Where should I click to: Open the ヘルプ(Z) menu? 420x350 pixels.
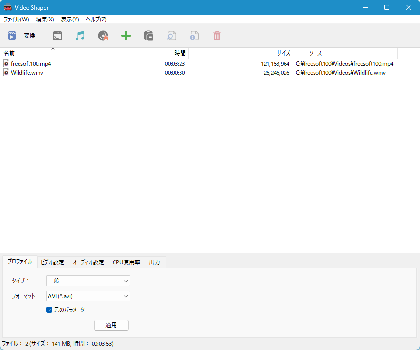click(96, 19)
